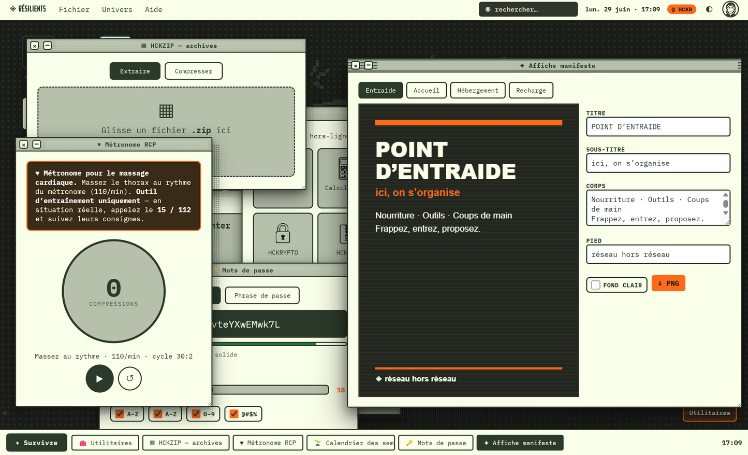Choose the Phrase de passe button
Image resolution: width=748 pixels, height=455 pixels.
point(262,295)
